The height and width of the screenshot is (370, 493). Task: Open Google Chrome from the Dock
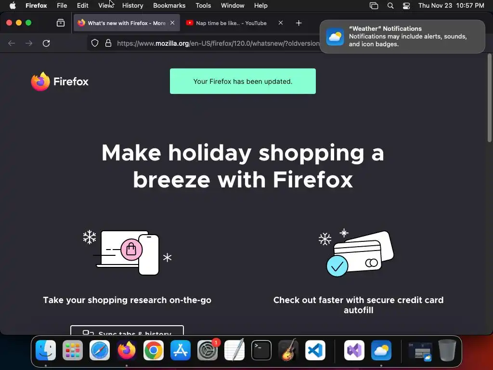154,350
